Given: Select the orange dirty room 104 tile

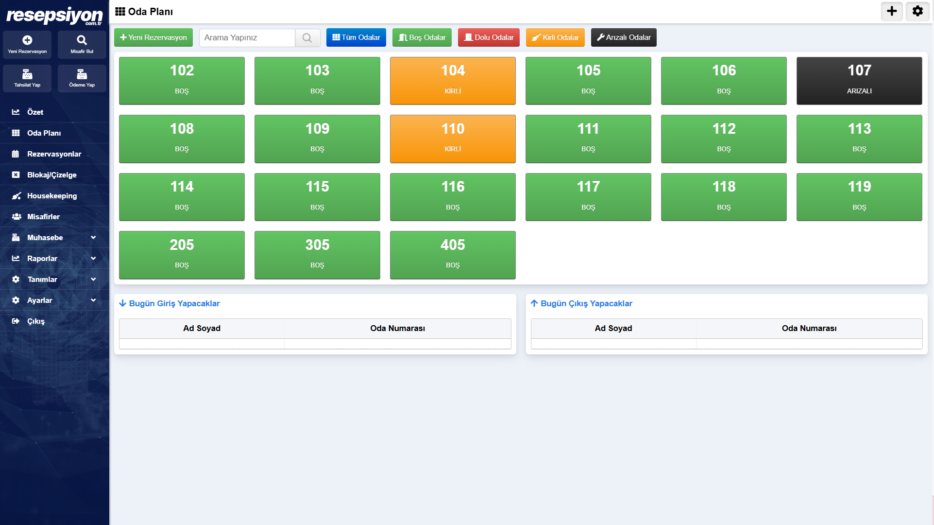Looking at the screenshot, I should 453,81.
